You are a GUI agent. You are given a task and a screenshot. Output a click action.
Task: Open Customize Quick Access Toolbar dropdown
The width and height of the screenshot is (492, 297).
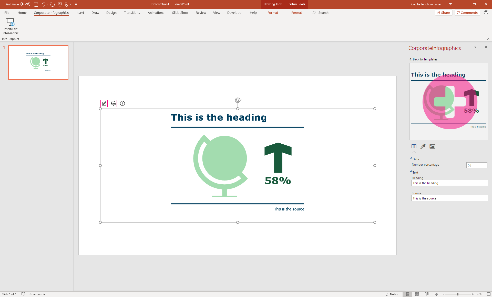76,4
